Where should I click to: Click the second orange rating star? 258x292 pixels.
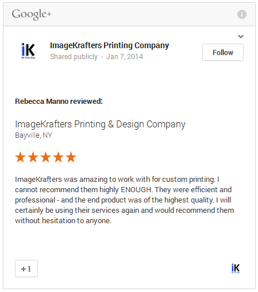[x=33, y=157]
